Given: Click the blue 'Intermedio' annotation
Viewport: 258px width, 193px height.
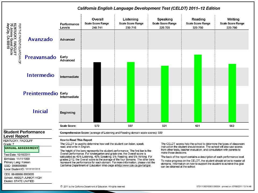Looking at the screenshot, I should 41,75.
